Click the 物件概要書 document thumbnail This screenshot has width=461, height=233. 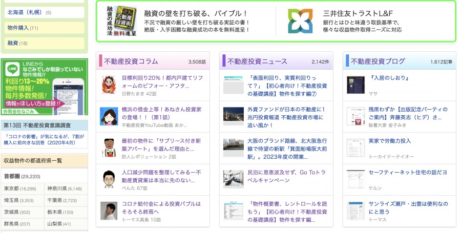pos(234,210)
